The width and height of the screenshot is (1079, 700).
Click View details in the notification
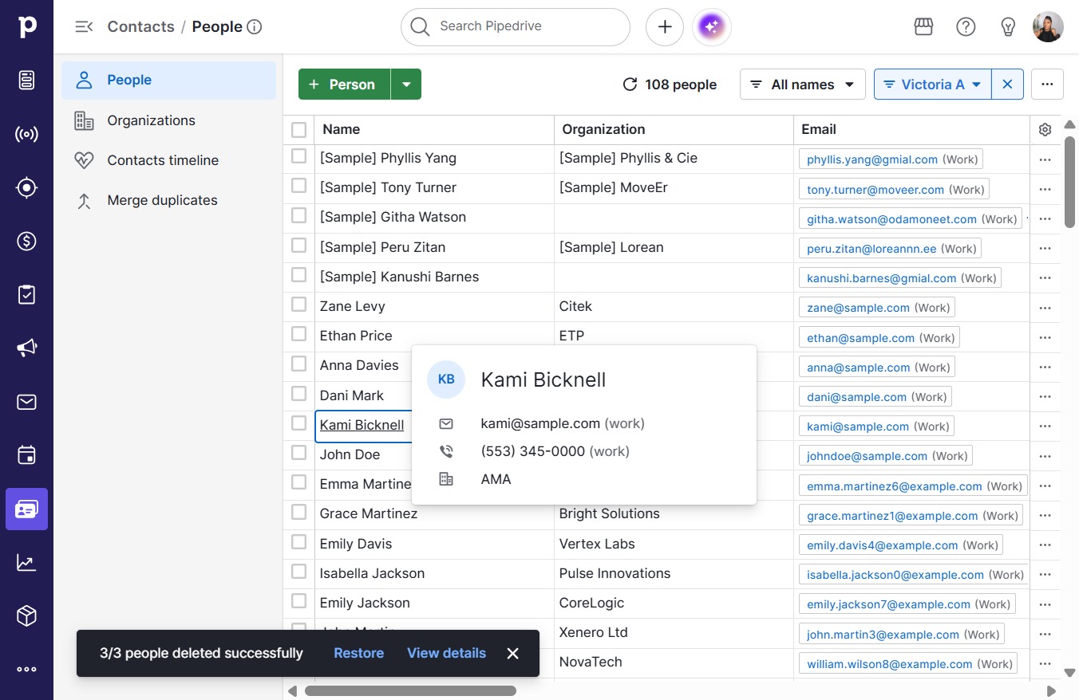pos(446,653)
